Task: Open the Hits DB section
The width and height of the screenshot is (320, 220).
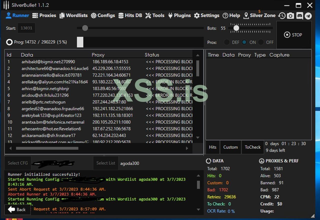Action: [x=130, y=15]
